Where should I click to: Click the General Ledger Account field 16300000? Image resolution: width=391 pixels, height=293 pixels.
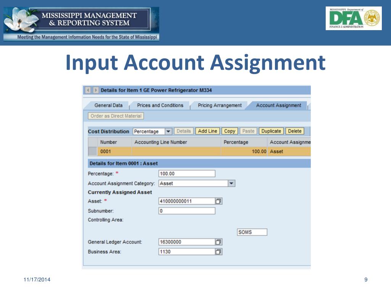tap(187, 242)
